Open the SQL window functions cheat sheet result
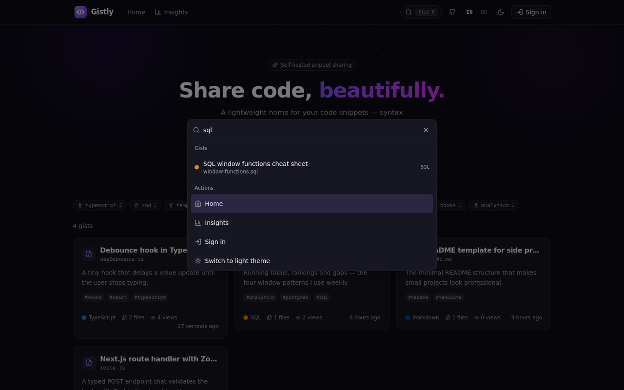Image resolution: width=624 pixels, height=390 pixels. click(312, 167)
